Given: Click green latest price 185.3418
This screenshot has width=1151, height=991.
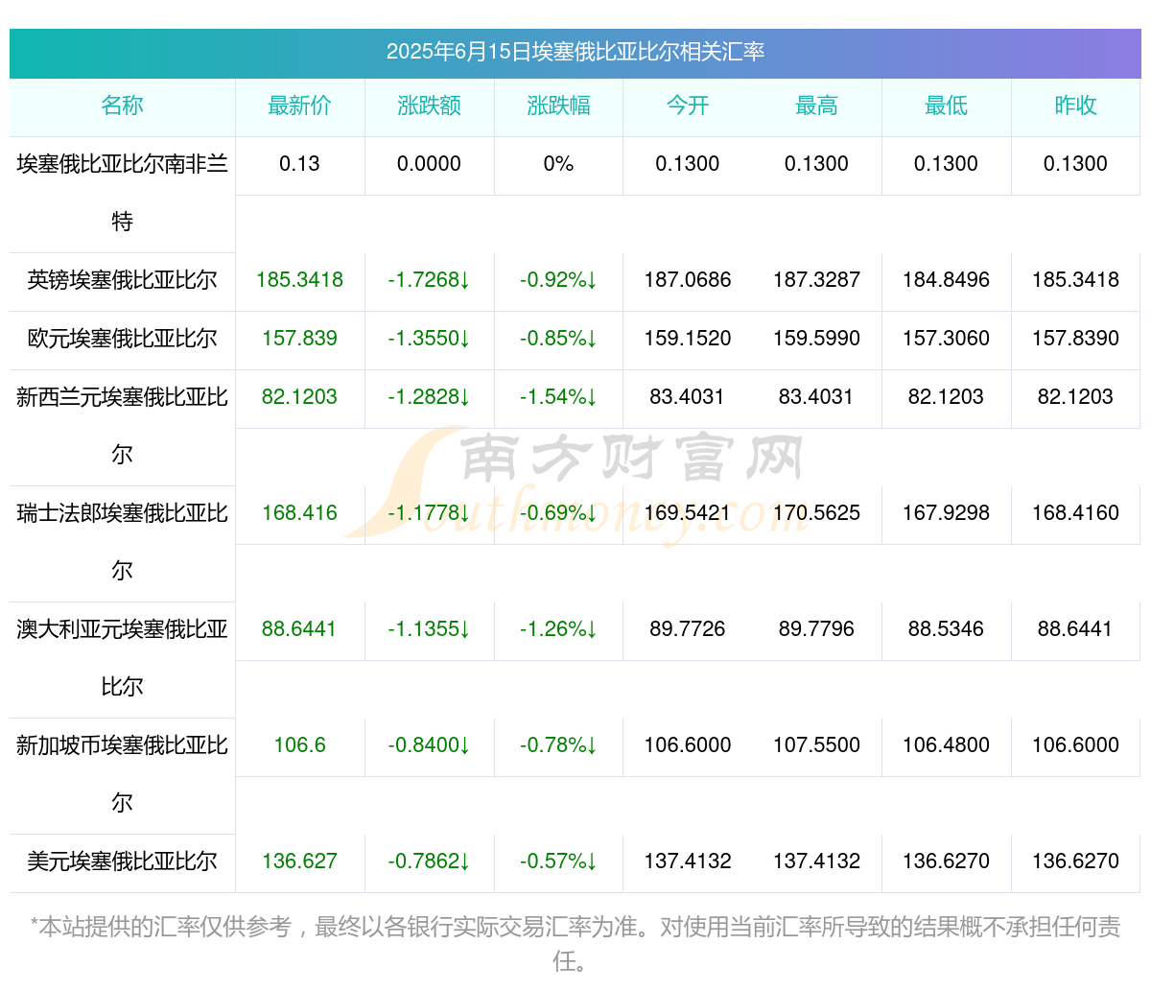Looking at the screenshot, I should coord(299,280).
